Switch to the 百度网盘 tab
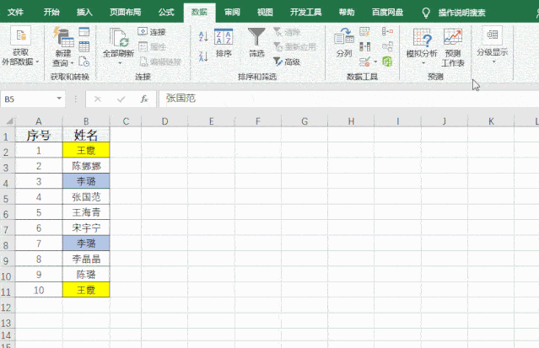539x348 pixels. 387,13
